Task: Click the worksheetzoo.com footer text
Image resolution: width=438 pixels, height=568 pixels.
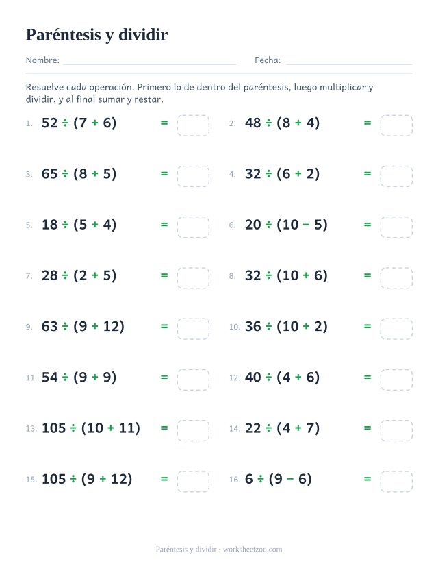Action: [253, 550]
